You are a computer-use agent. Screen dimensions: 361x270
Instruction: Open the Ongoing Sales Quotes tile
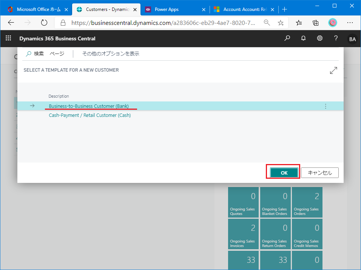pos(243,202)
